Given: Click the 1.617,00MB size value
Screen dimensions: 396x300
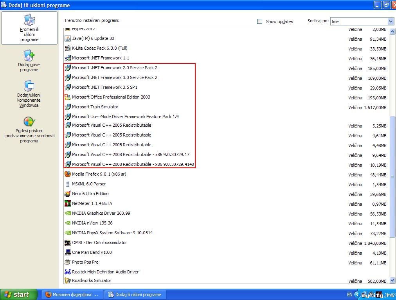Looking at the screenshot, I should pos(375,108).
